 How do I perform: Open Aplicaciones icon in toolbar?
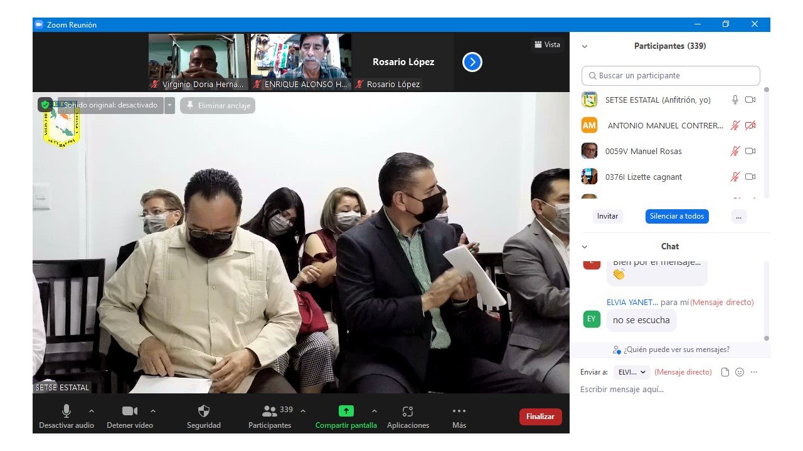[x=408, y=412]
